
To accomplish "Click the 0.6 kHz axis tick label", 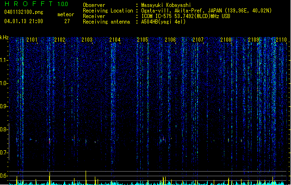I will pos(4,176).
